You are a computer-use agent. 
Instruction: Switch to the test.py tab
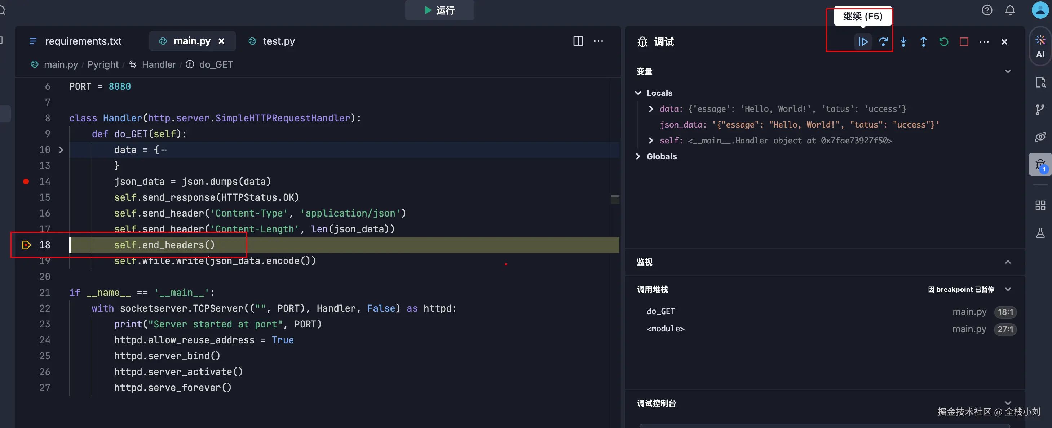(x=279, y=41)
